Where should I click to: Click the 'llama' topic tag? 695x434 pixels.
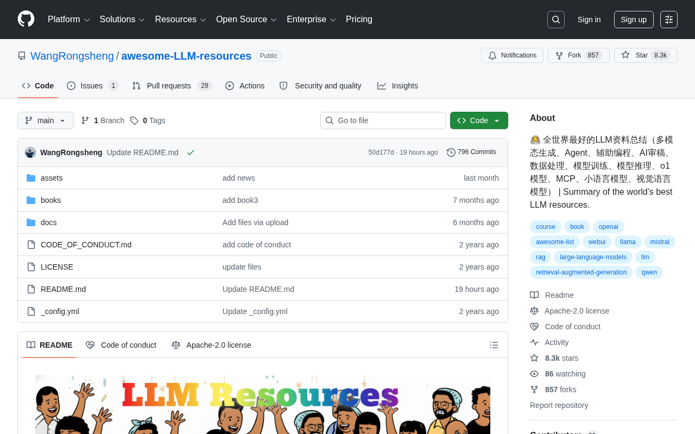[628, 242]
